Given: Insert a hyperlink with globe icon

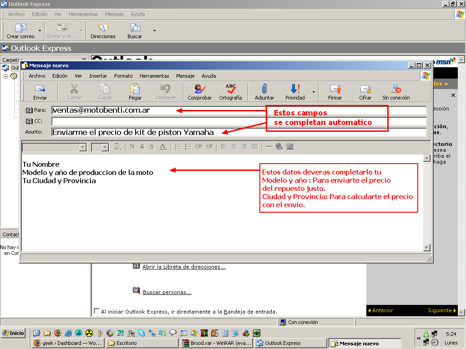Looking at the screenshot, I should point(279,147).
